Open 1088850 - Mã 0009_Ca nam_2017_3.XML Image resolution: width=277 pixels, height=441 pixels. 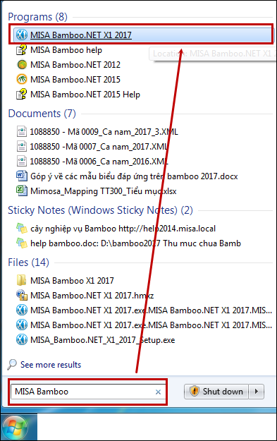[104, 132]
